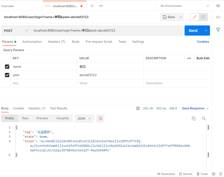Expand the Send button options arrow
The width and height of the screenshot is (224, 177).
tap(206, 31)
